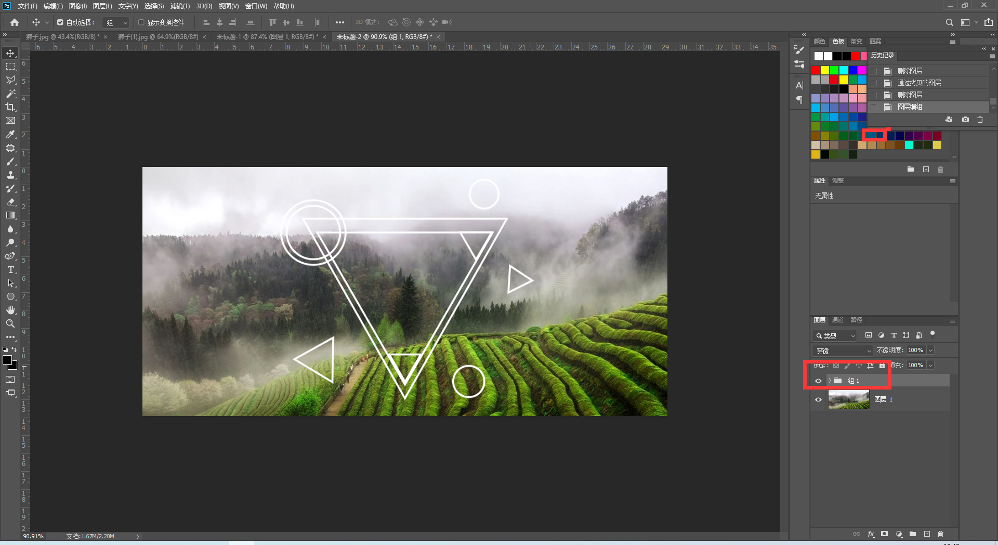Select the Eyedropper tool
The image size is (998, 545).
coord(10,134)
